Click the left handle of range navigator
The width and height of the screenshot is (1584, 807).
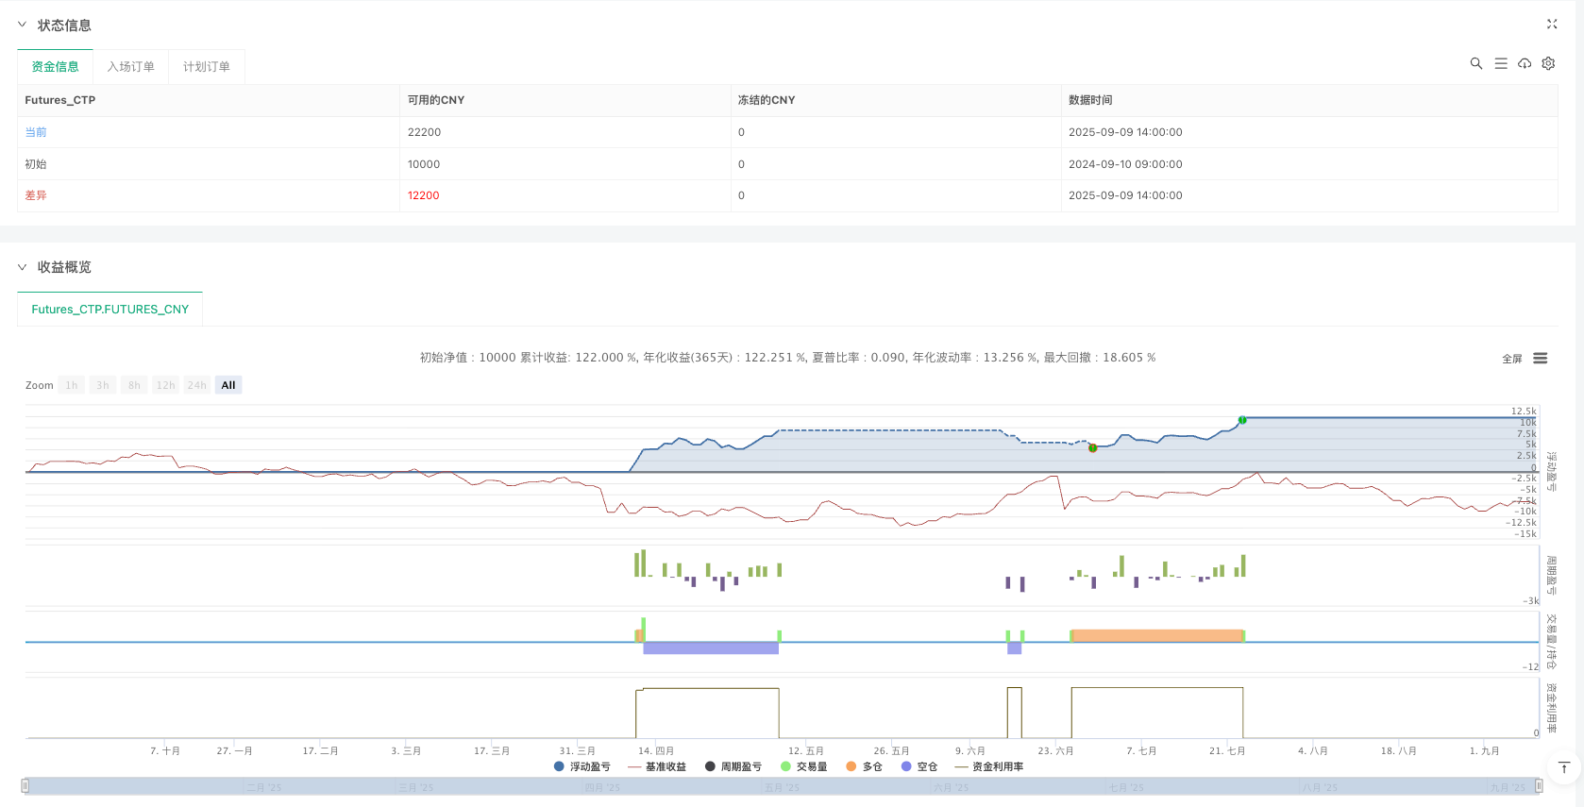click(25, 785)
